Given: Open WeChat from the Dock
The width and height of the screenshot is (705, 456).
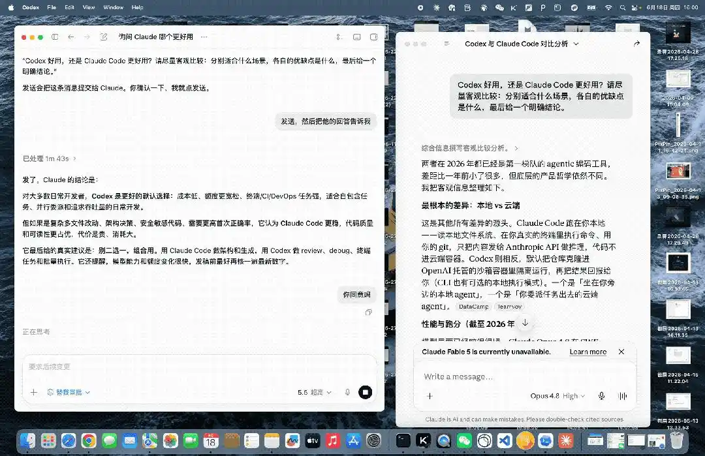Looking at the screenshot, I should [x=464, y=441].
